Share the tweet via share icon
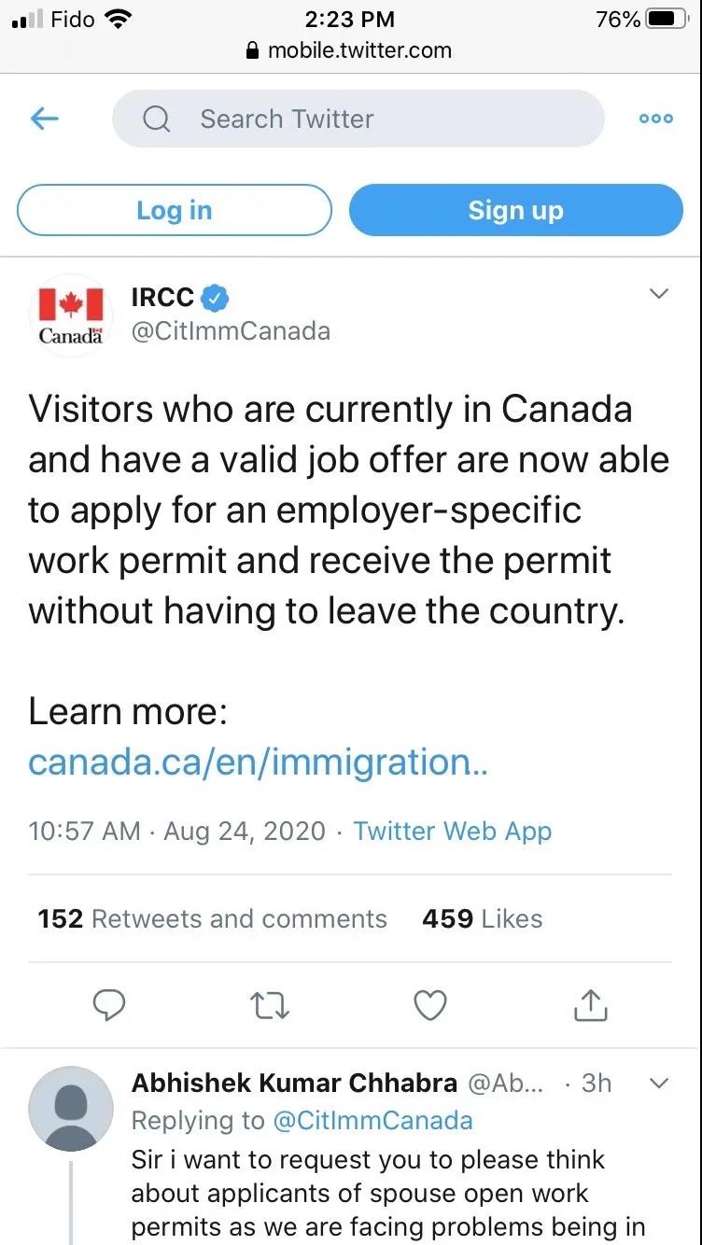 pyautogui.click(x=590, y=1005)
